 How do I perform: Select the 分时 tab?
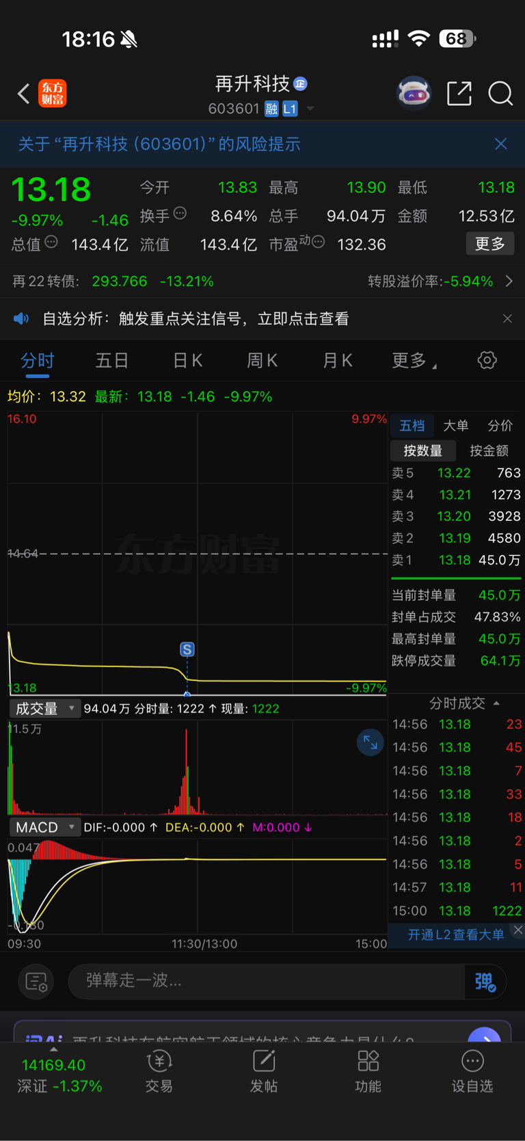(38, 360)
